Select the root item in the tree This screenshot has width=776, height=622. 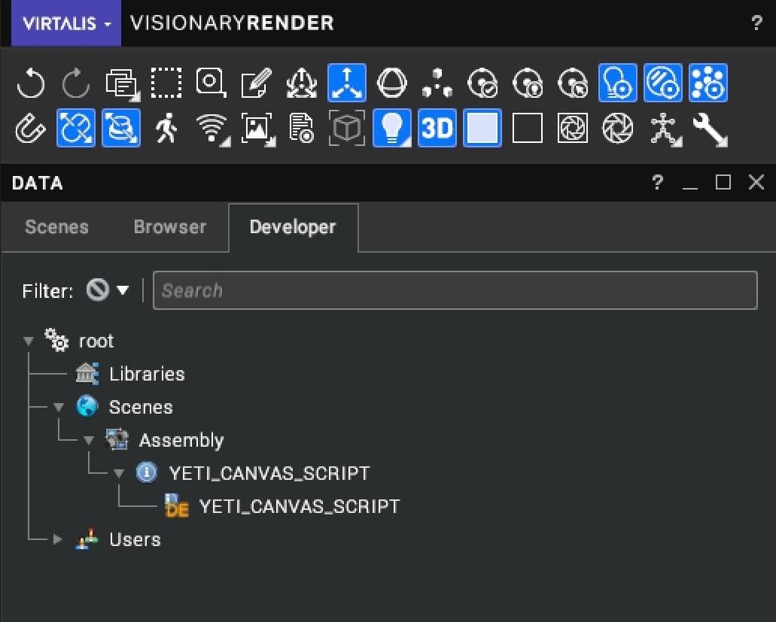tap(96, 341)
